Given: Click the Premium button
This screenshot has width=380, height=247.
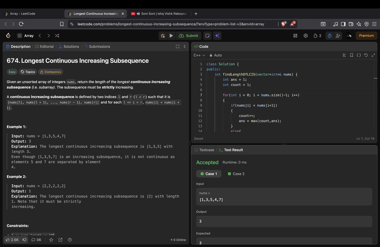Looking at the screenshot, I should pos(366,36).
